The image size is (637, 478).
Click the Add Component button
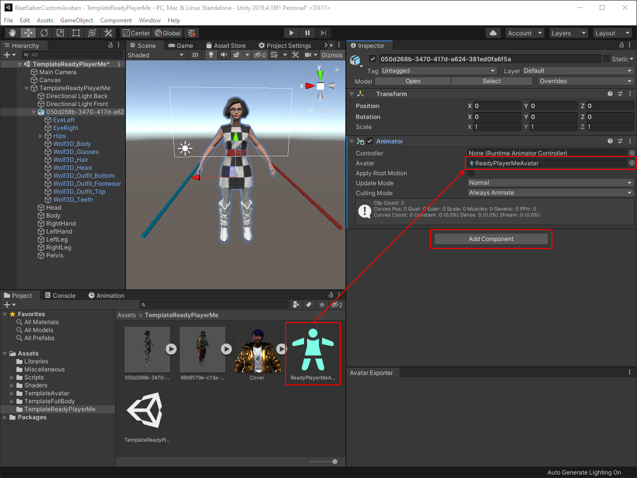[x=491, y=239]
